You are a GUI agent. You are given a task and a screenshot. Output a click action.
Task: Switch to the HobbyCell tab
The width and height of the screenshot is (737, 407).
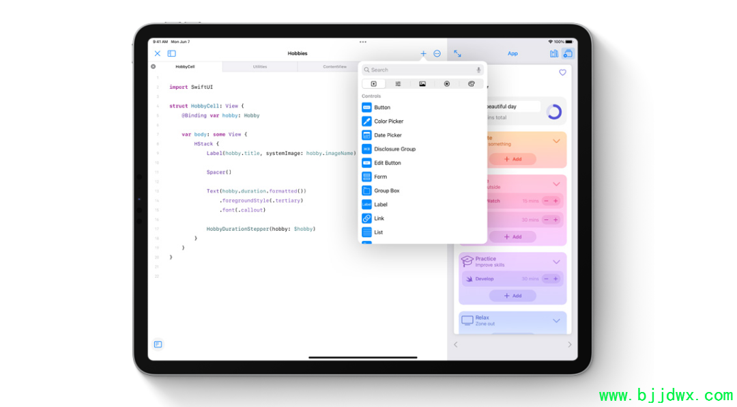(185, 67)
